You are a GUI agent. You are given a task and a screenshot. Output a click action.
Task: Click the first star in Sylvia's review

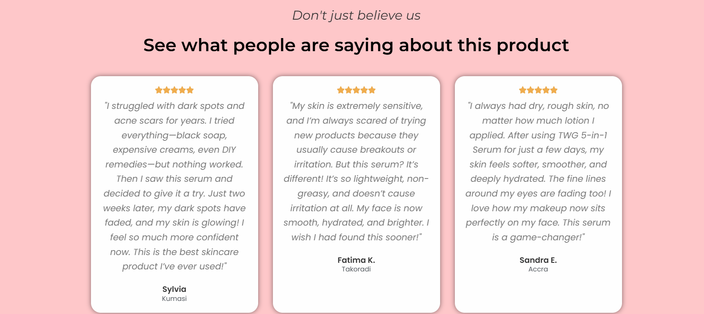click(x=159, y=90)
